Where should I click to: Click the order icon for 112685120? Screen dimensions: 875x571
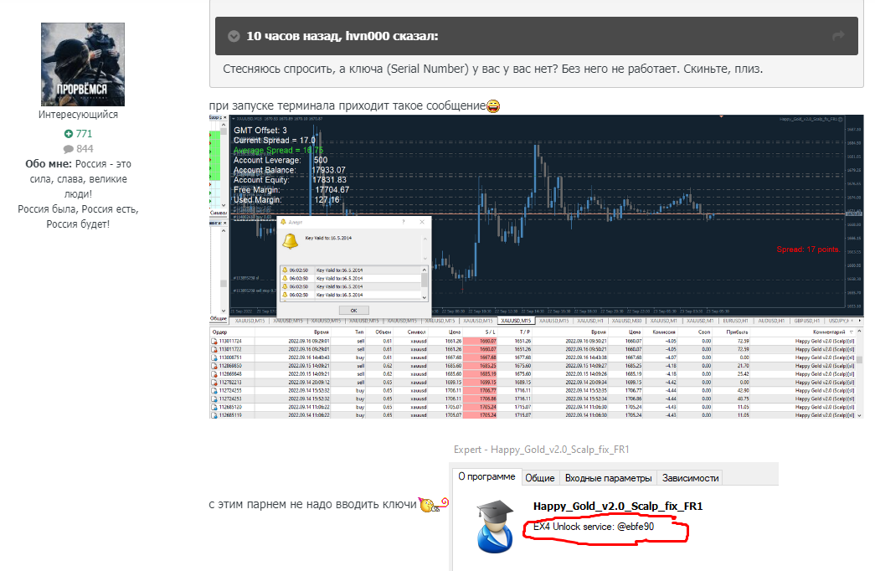click(214, 408)
